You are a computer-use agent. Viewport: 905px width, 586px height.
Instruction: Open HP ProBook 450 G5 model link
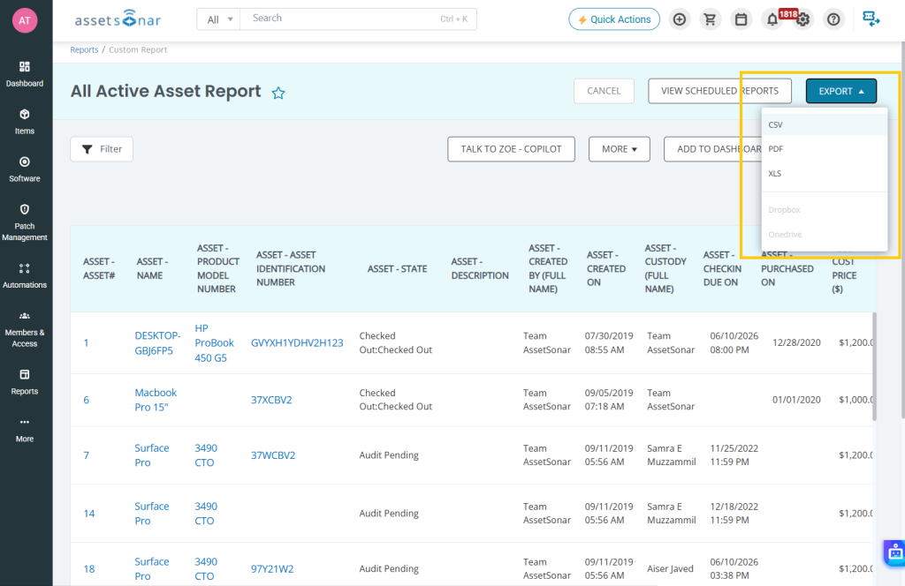214,342
